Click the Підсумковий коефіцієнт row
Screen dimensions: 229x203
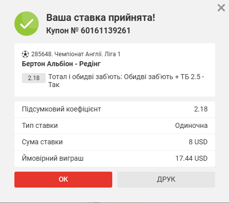[x=115, y=109]
